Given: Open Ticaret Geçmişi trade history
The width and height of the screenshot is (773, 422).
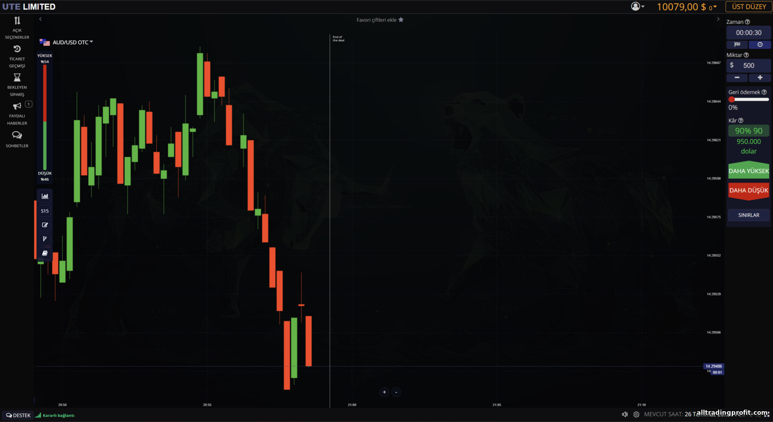Looking at the screenshot, I should tap(17, 56).
